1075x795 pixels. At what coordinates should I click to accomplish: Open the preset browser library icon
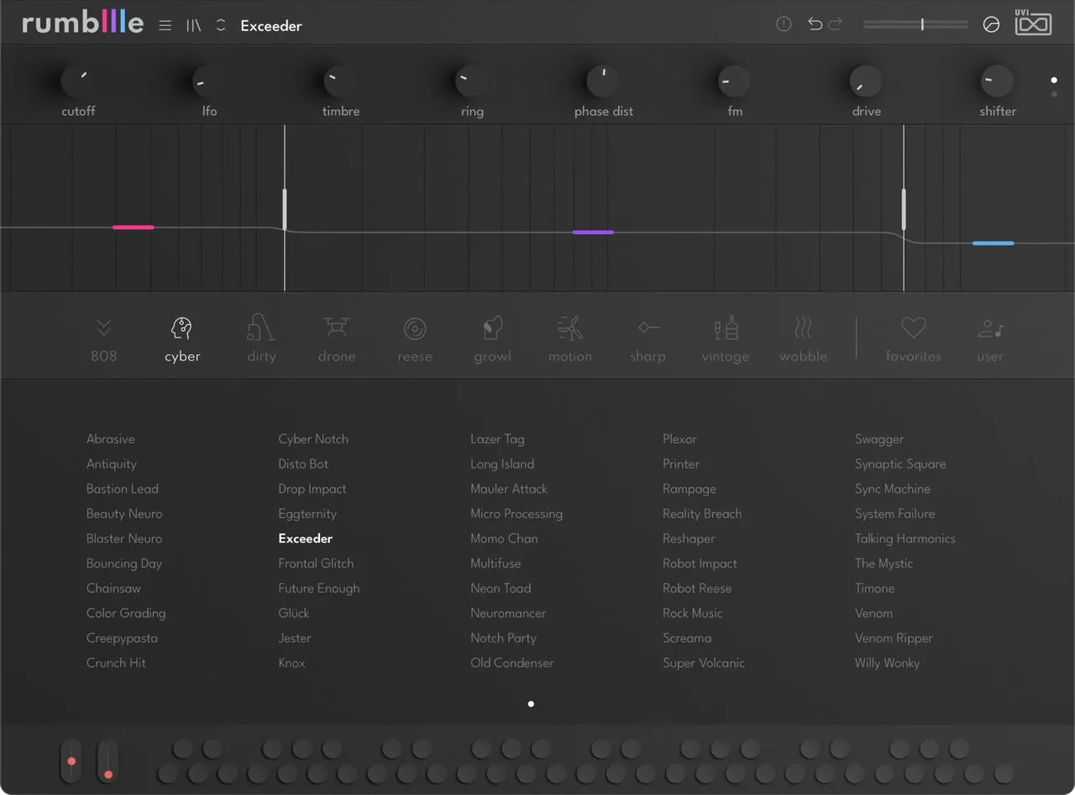click(x=194, y=25)
